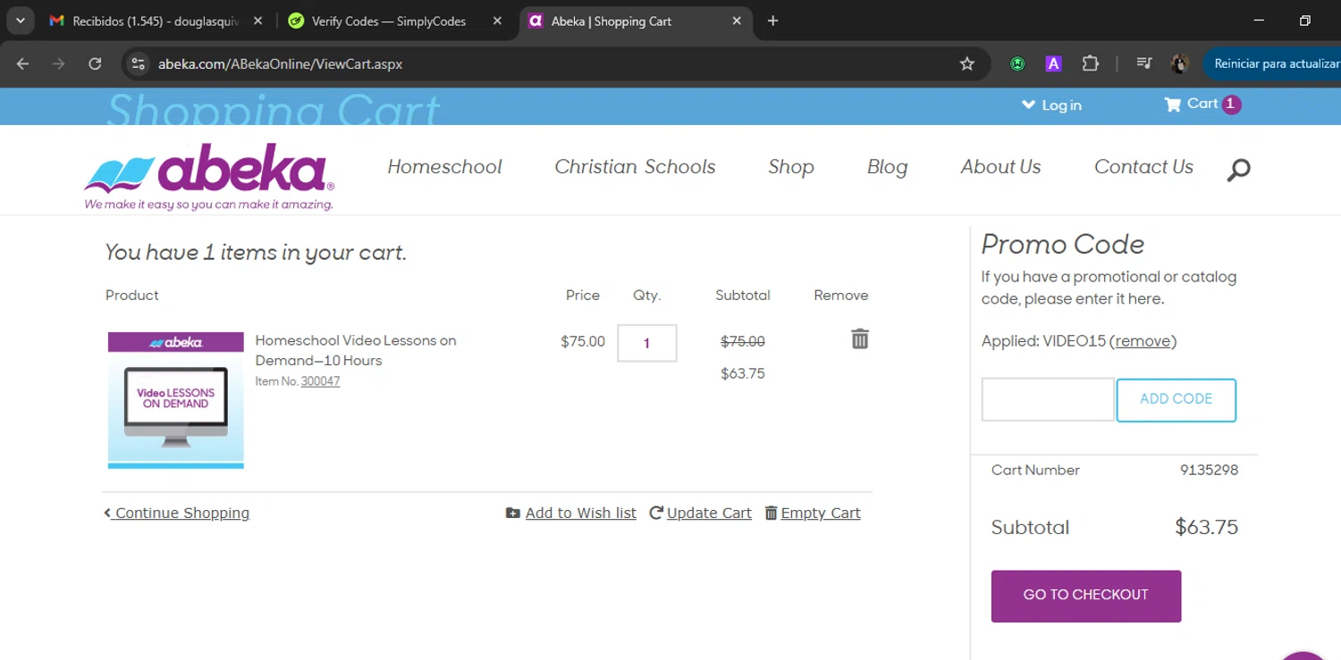Click the Video Lessons product thumbnail
This screenshot has width=1341, height=660.
(x=176, y=400)
